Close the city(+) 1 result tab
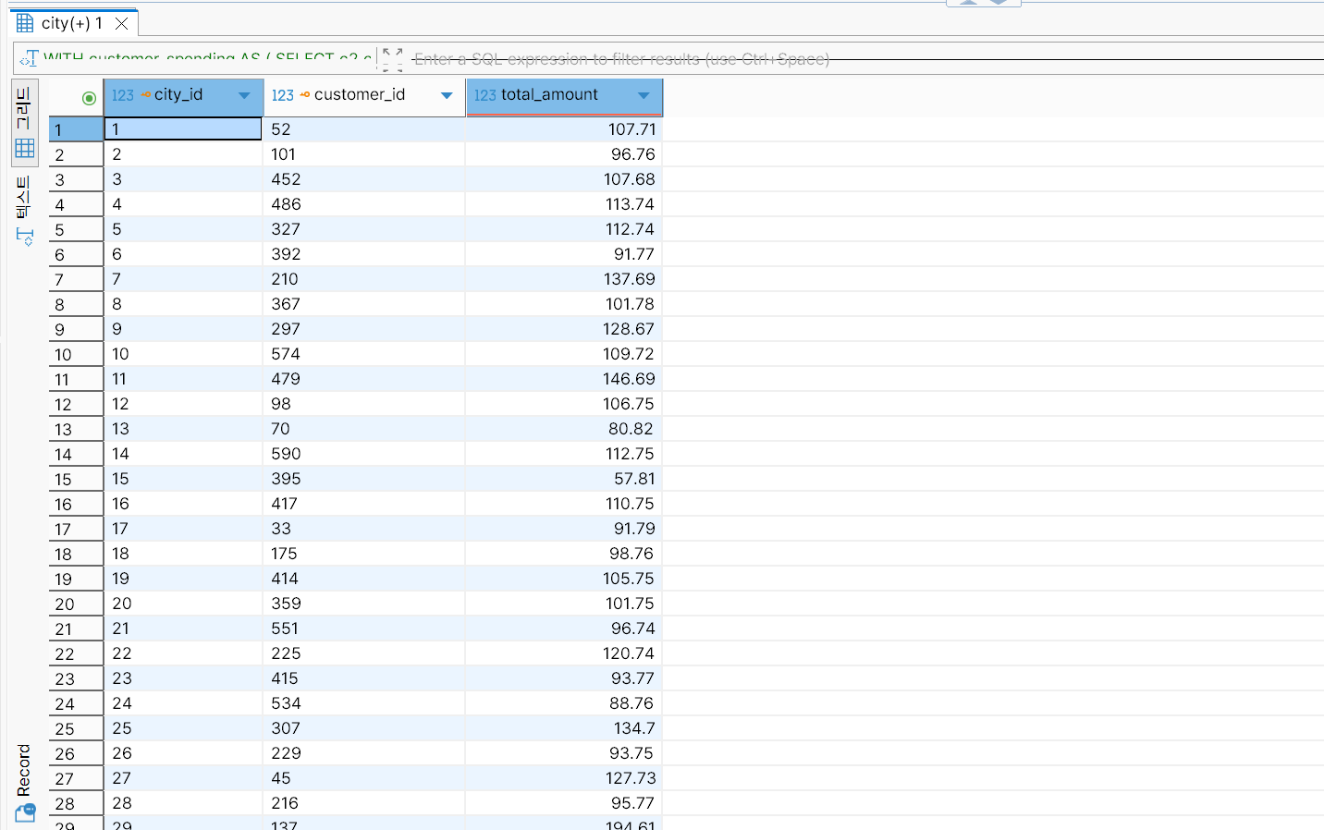1324x830 pixels. pos(121,23)
